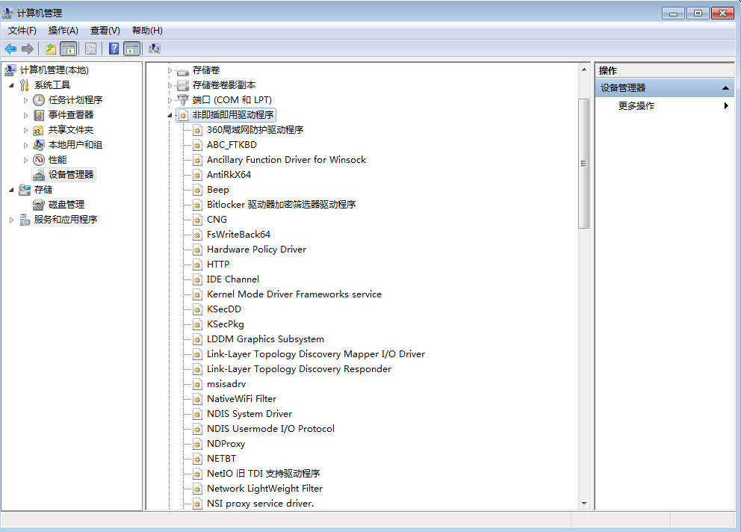Click the Task Scheduler clock icon
741x532 pixels.
[x=39, y=100]
